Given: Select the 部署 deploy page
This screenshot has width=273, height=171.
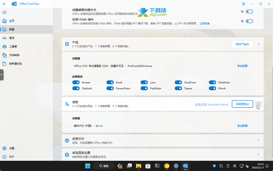Looking at the screenshot, I should 26,29.
